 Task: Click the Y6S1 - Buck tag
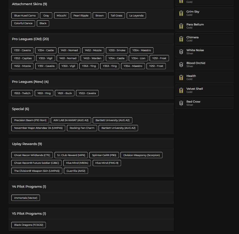[65, 93]
